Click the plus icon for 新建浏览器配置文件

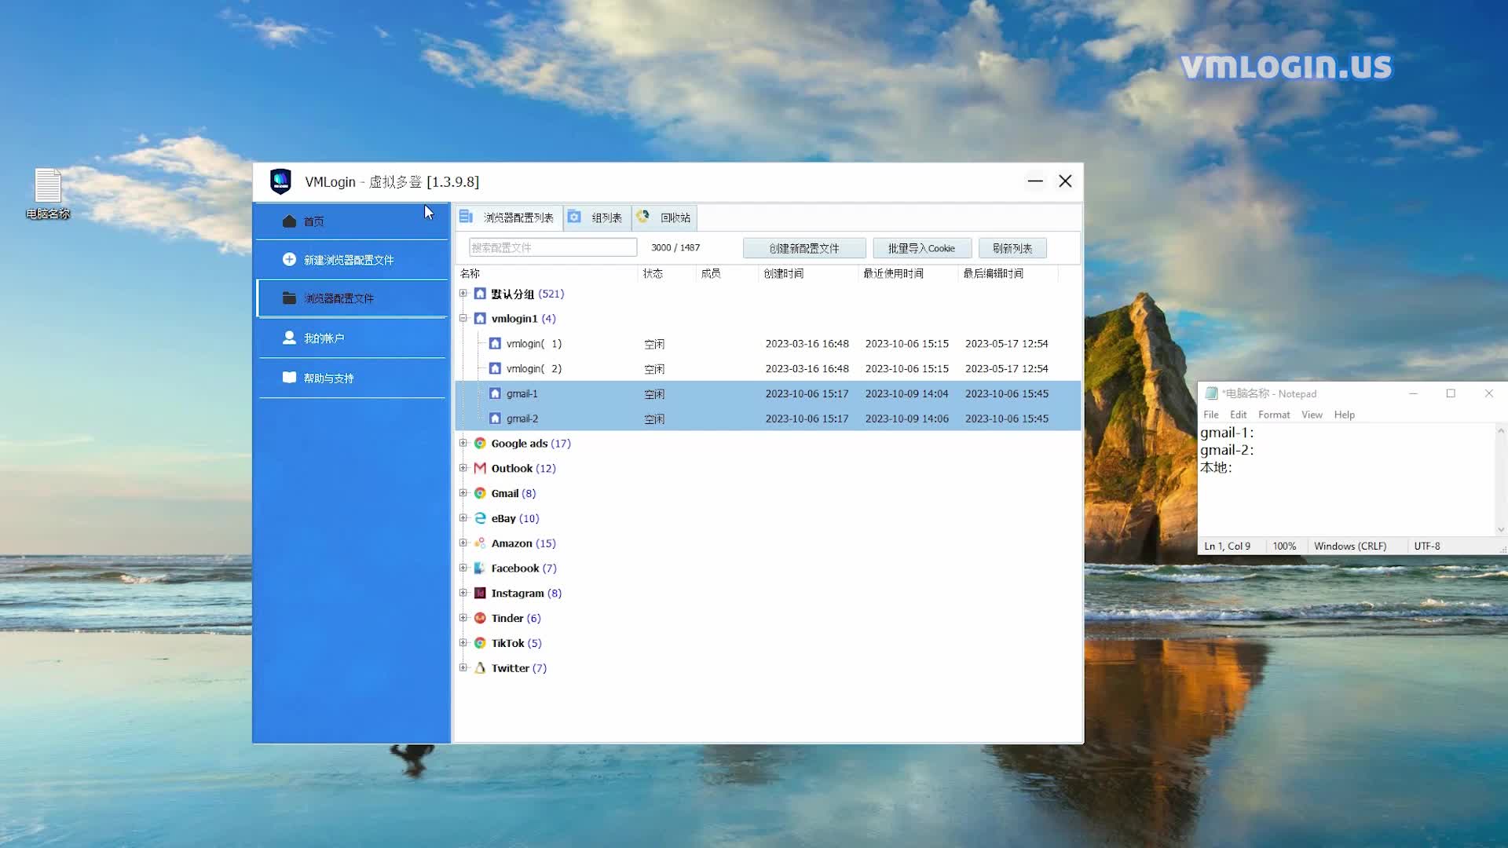tap(289, 259)
